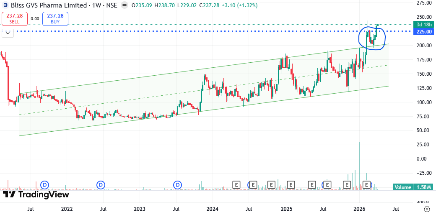Screen dimensions: 436x212
Task: Click the earnings E marker before Jul 2024
Action: pyautogui.click(x=236, y=184)
